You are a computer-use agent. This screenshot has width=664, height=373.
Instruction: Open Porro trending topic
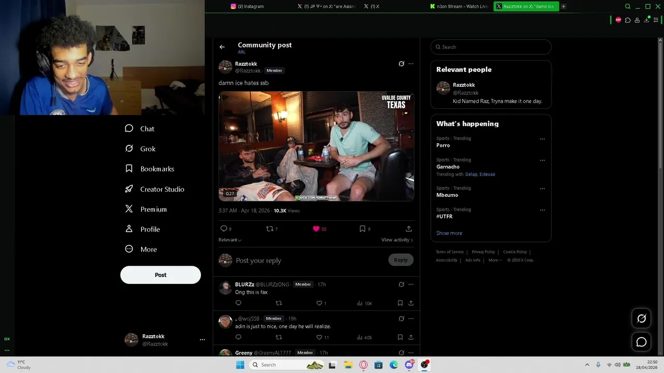coord(443,146)
